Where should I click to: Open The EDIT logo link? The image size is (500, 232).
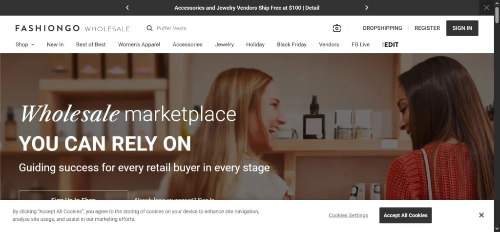pyautogui.click(x=390, y=44)
